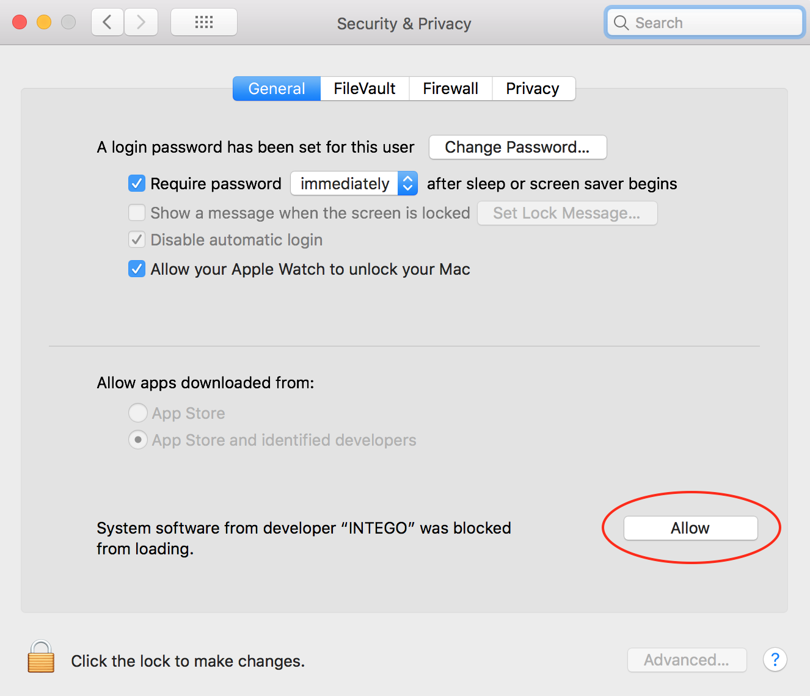Enable Show a message when screen is locked
810x696 pixels.
(137, 212)
